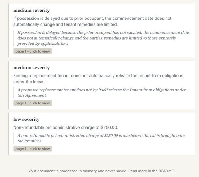Click the left accent border of possession delay card
This screenshot has height=177, width=199.
[9, 31]
